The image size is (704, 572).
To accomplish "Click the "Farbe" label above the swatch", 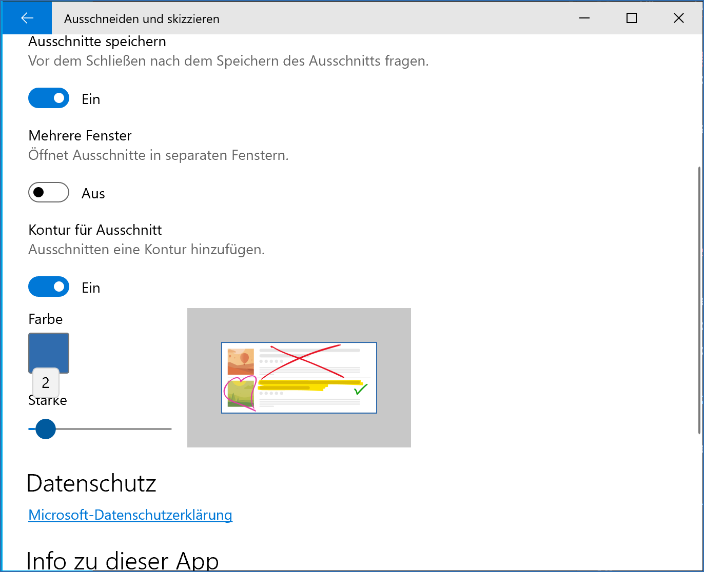I will point(45,318).
